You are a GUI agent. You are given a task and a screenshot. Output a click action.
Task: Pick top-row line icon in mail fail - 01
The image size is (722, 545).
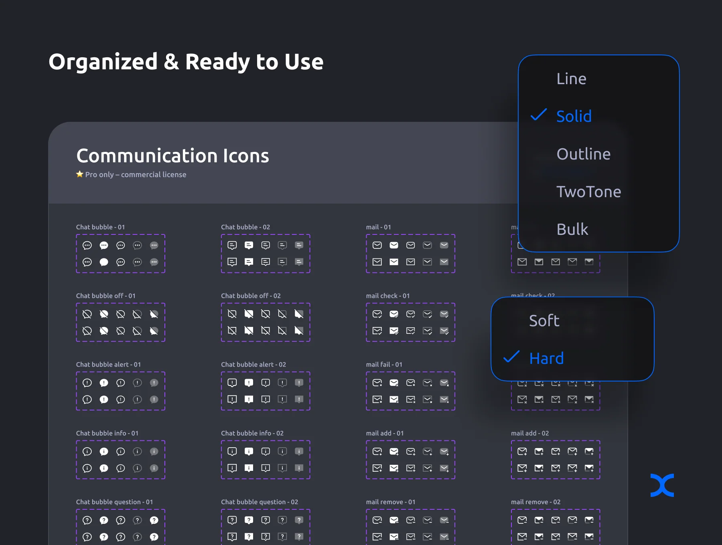[377, 383]
